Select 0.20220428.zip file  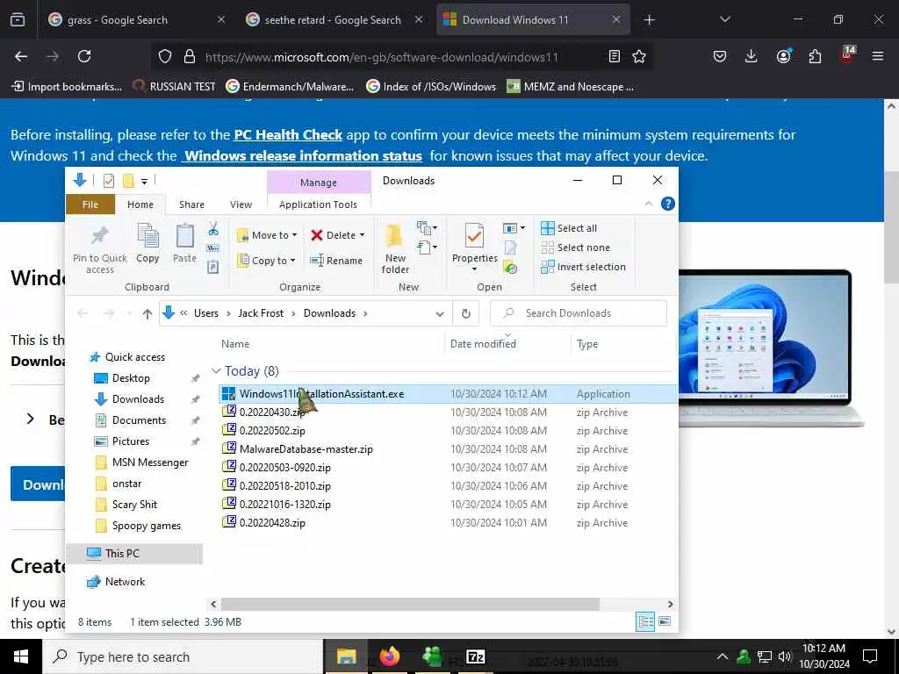(272, 523)
